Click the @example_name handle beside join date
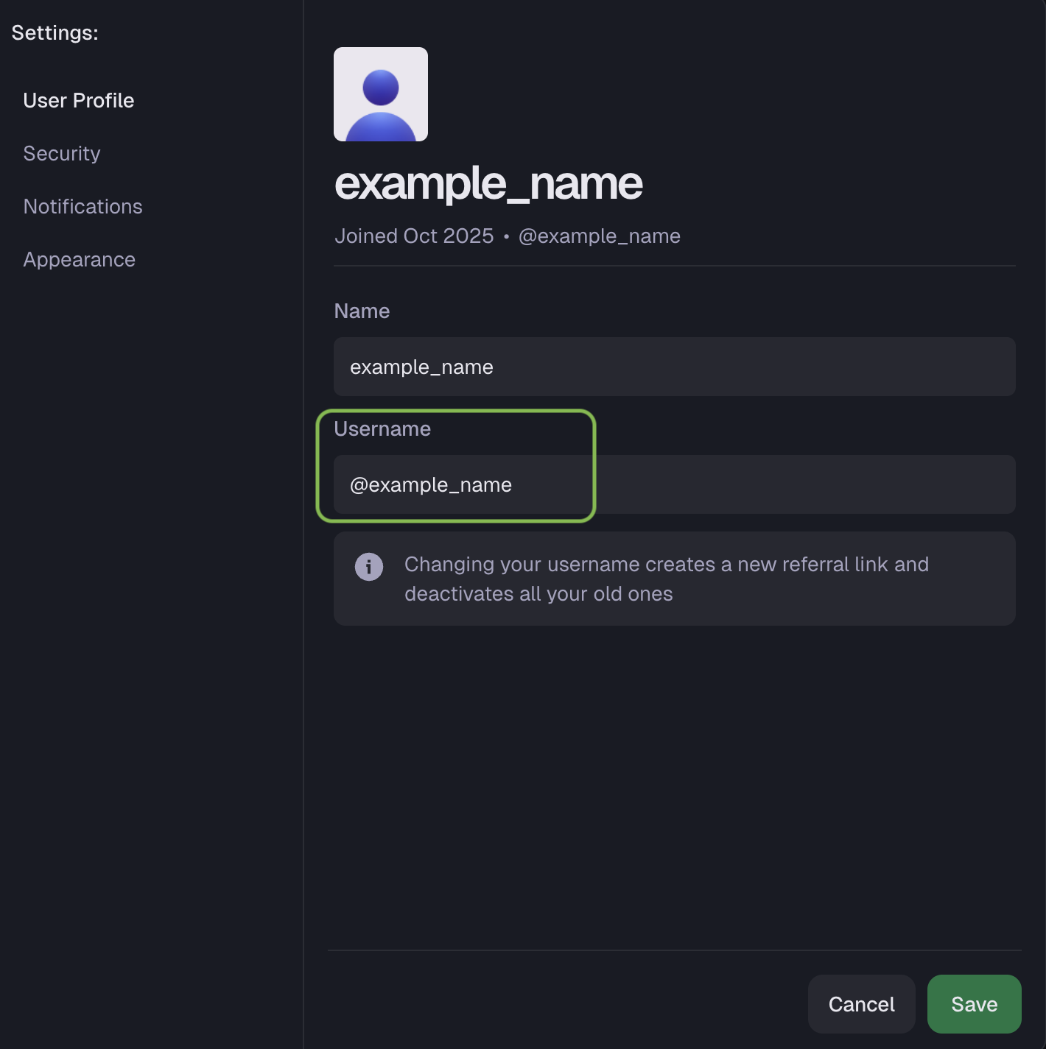The width and height of the screenshot is (1046, 1049). [599, 236]
